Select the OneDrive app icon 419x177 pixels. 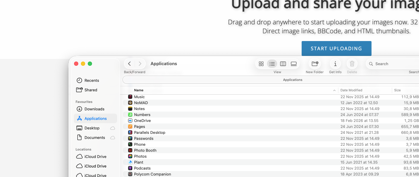[x=130, y=120]
